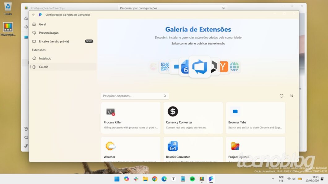Open the Instalado extensions page
This screenshot has width=328, height=184.
coord(63,58)
